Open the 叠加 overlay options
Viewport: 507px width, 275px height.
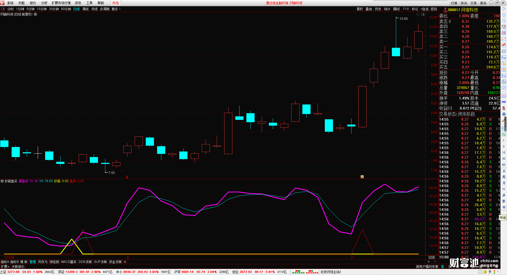[369, 9]
